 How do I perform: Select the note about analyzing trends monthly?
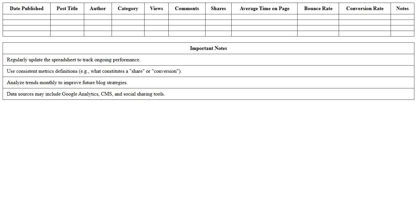point(67,83)
